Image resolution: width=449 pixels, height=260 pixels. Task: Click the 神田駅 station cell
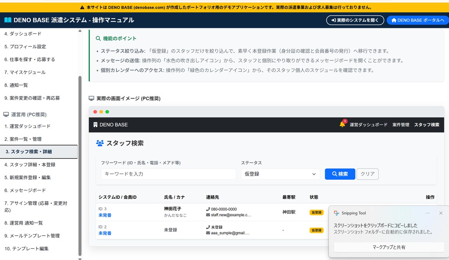(x=289, y=212)
